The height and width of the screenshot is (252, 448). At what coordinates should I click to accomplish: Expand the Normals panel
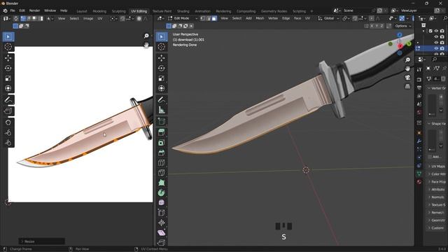[437, 197]
